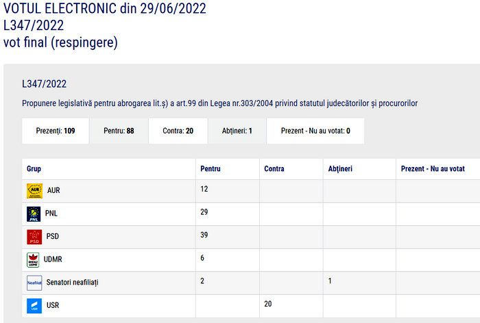480x323 pixels.
Task: Click the blue USR party logo
Action: point(34,306)
